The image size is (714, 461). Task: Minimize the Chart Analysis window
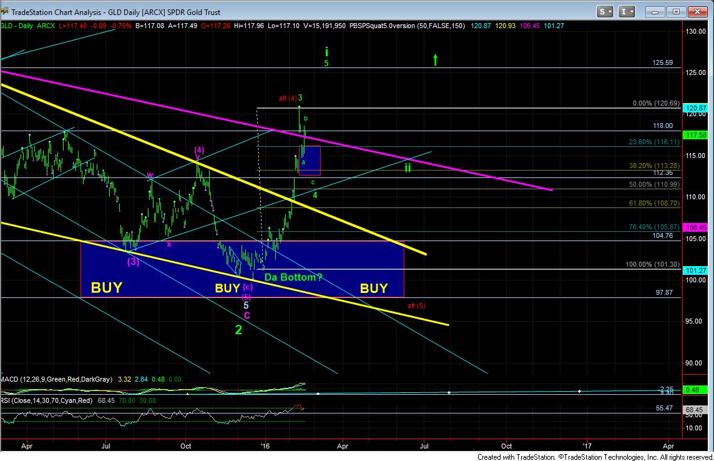655,12
